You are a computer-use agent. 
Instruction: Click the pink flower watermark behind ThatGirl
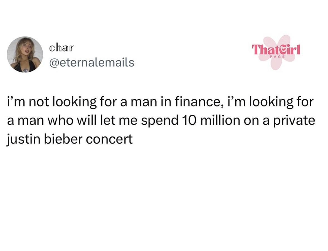click(x=276, y=52)
